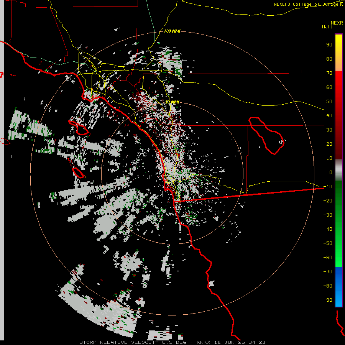Click the 20 value on the velocity scale
Screen dimensions: 345x345
[x=329, y=144]
